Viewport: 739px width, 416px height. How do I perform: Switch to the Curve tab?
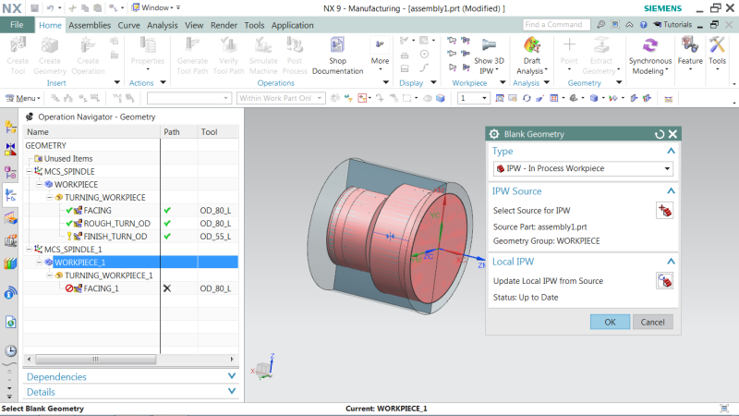tap(128, 25)
